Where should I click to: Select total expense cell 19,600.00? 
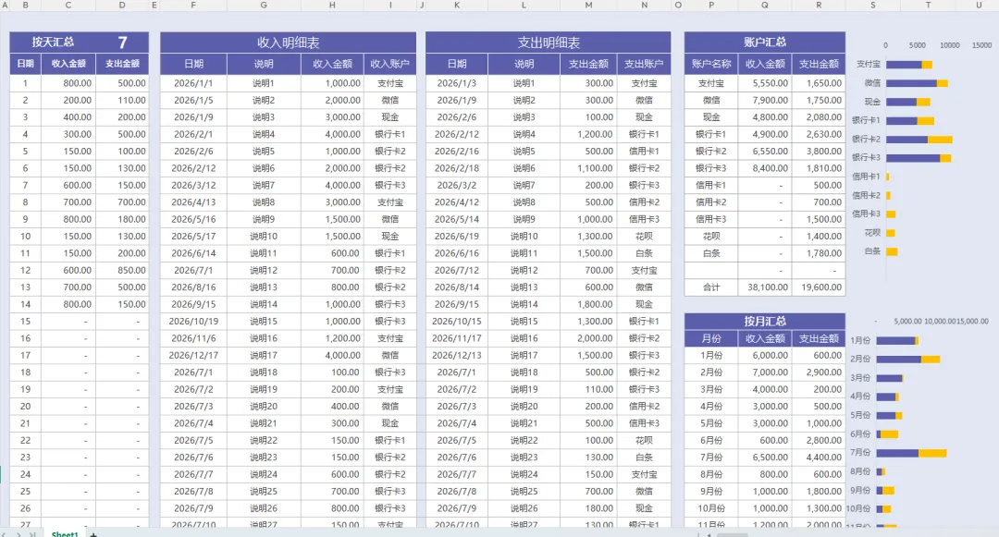tap(819, 287)
